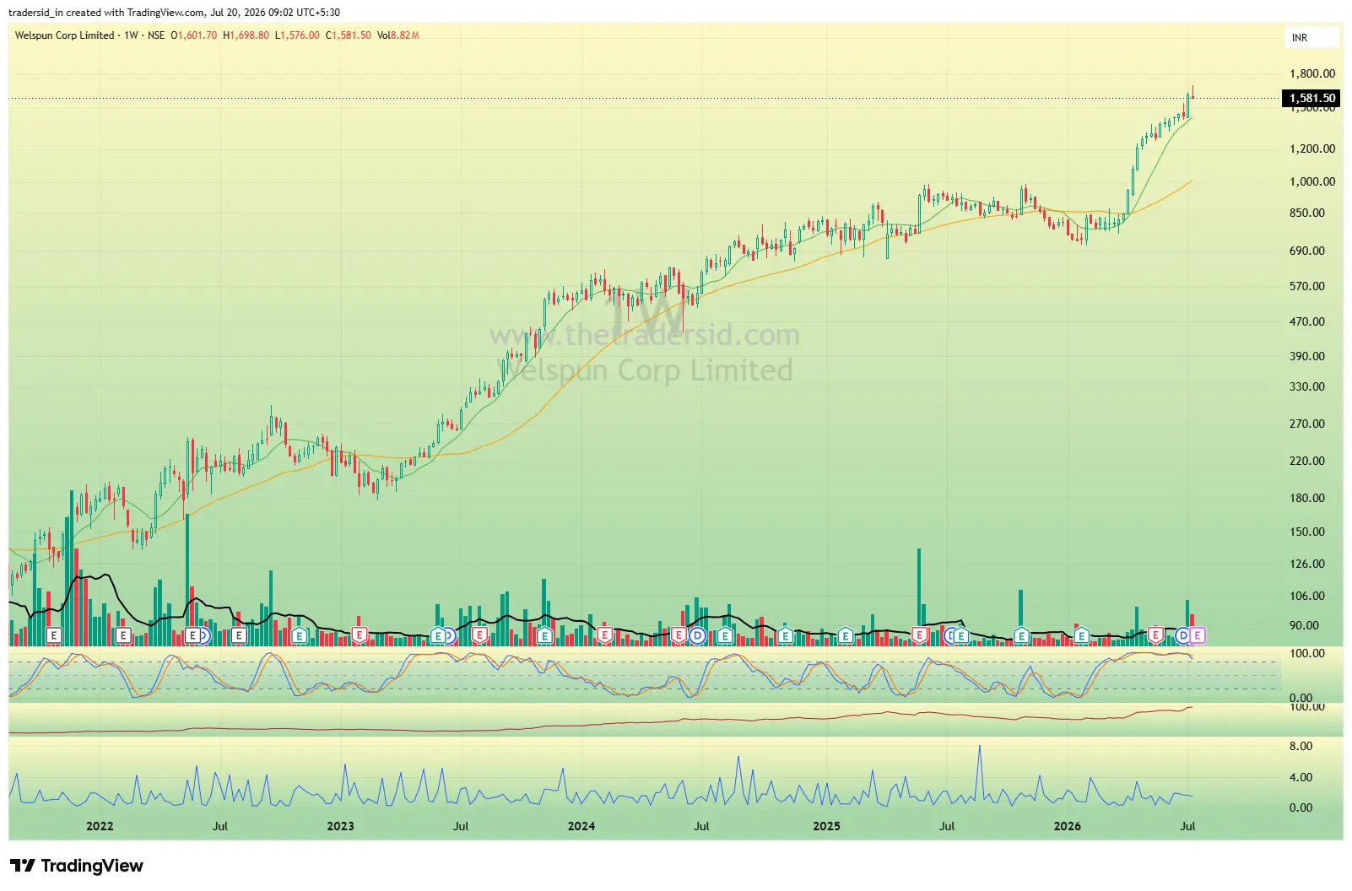Click the 2025 label on the time axis
The image size is (1352, 891).
826,826
